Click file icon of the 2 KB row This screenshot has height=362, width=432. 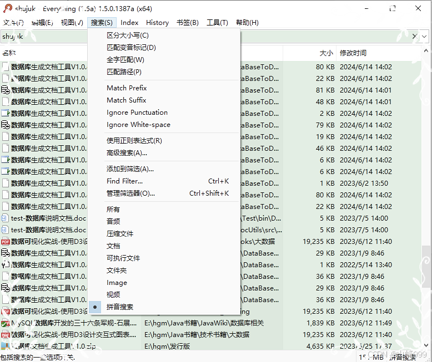(6, 113)
